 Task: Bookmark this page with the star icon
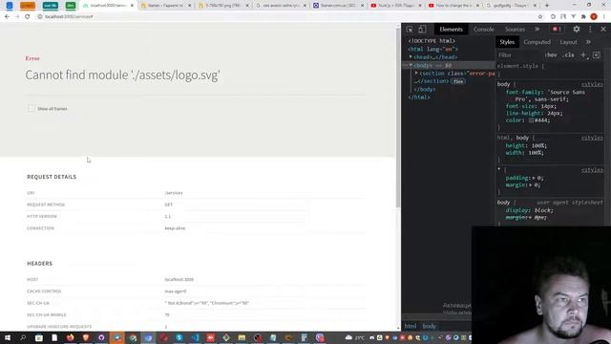click(x=540, y=17)
